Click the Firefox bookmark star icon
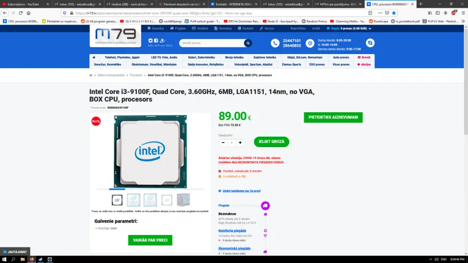468x263 pixels. [x=394, y=13]
